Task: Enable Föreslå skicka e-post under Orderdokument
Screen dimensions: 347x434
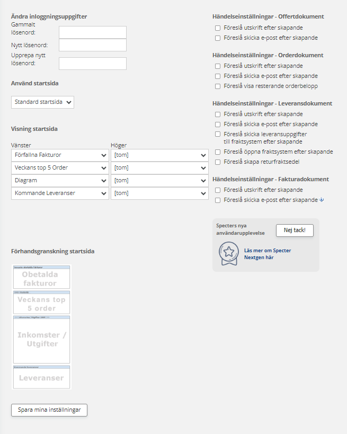Action: [x=218, y=76]
